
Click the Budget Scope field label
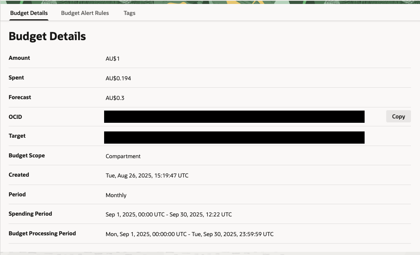[27, 155]
